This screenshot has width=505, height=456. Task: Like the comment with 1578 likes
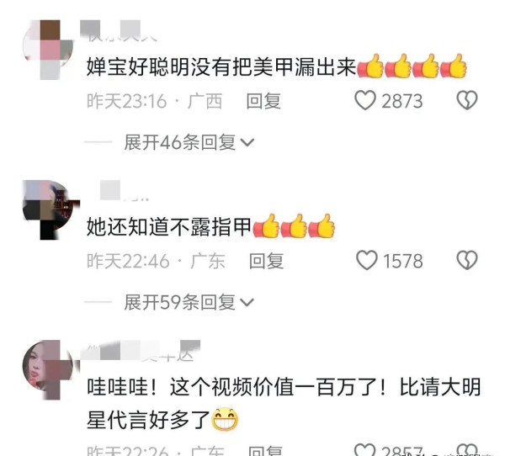pyautogui.click(x=366, y=260)
